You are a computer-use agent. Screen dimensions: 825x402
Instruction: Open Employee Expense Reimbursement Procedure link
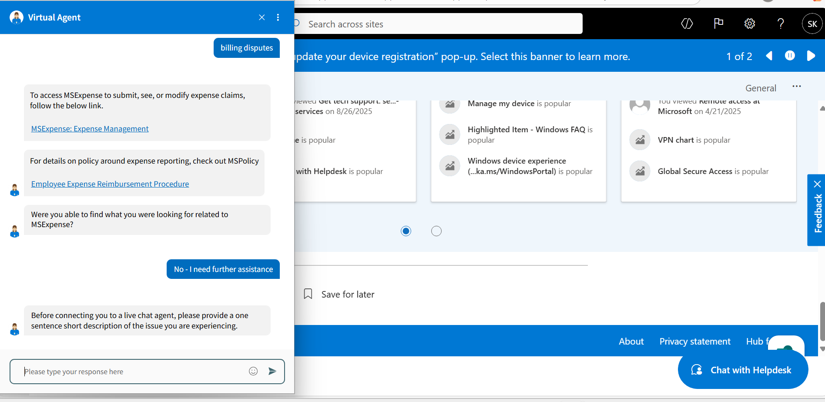[x=110, y=184]
